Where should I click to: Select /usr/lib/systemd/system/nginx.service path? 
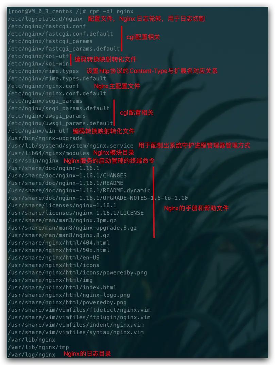coord(71,146)
